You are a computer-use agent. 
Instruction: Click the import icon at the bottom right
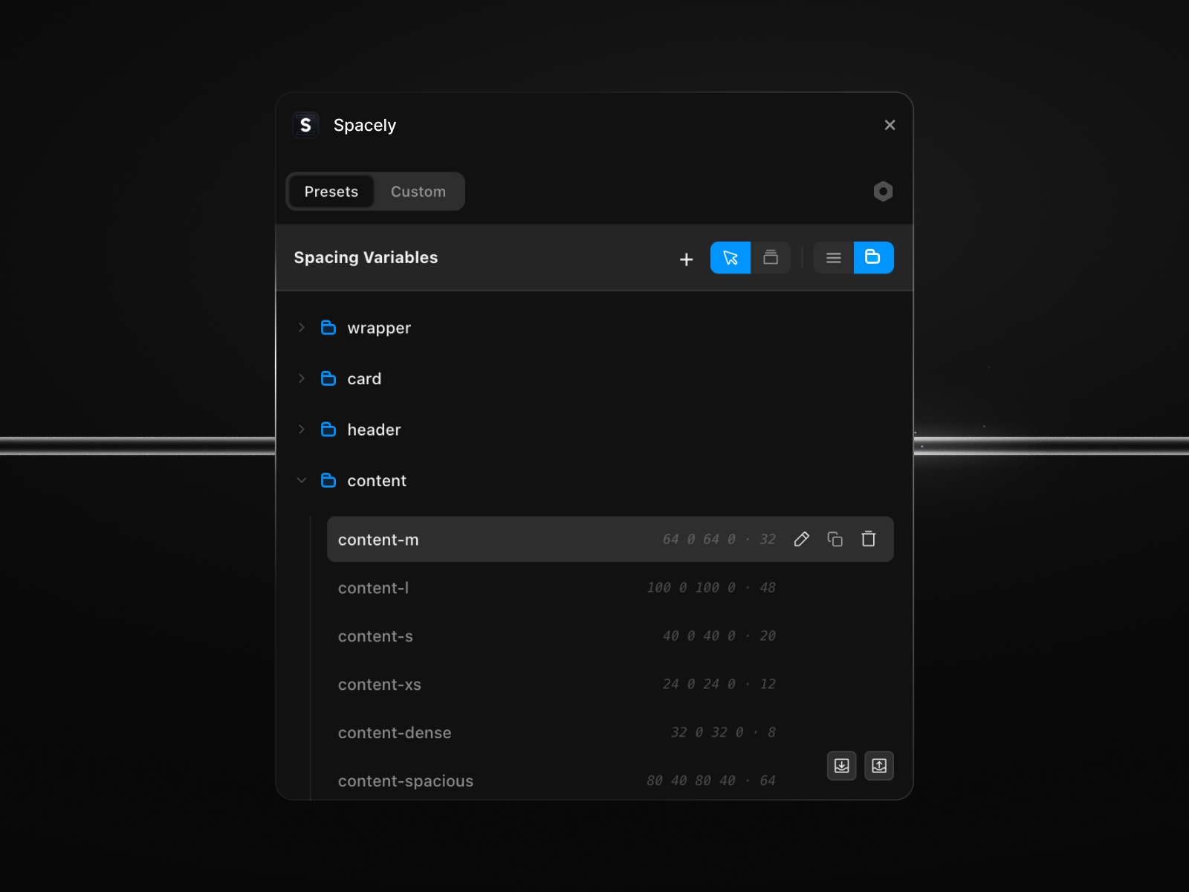pyautogui.click(x=841, y=766)
